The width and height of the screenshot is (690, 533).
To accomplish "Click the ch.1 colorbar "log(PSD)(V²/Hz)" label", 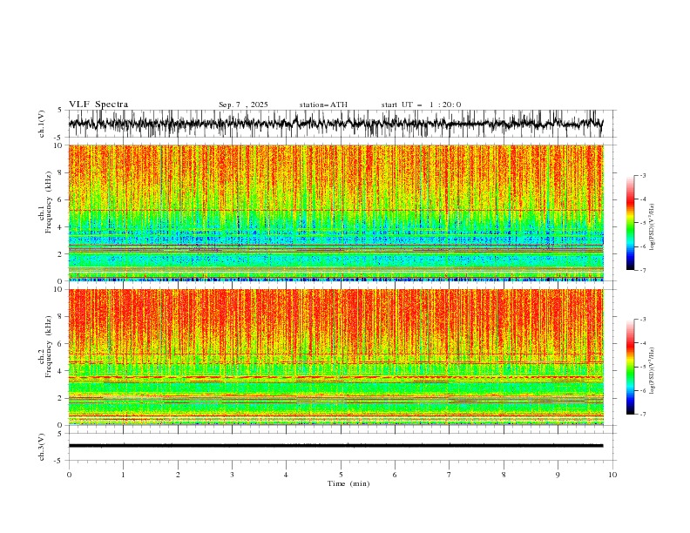I will point(652,227).
